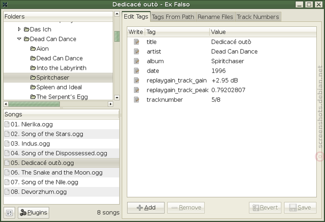Screen dimensions: 325x222
Task: Sort by the Tag column header
Action: pos(177,32)
